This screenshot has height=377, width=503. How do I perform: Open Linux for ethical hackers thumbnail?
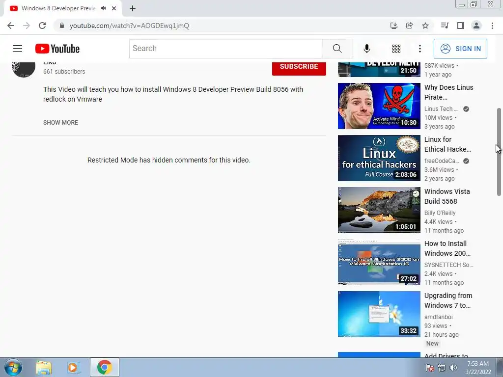point(379,158)
